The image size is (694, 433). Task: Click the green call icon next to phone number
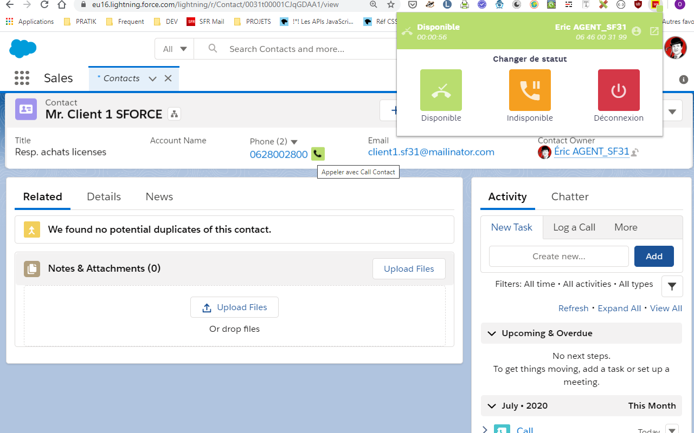click(318, 154)
